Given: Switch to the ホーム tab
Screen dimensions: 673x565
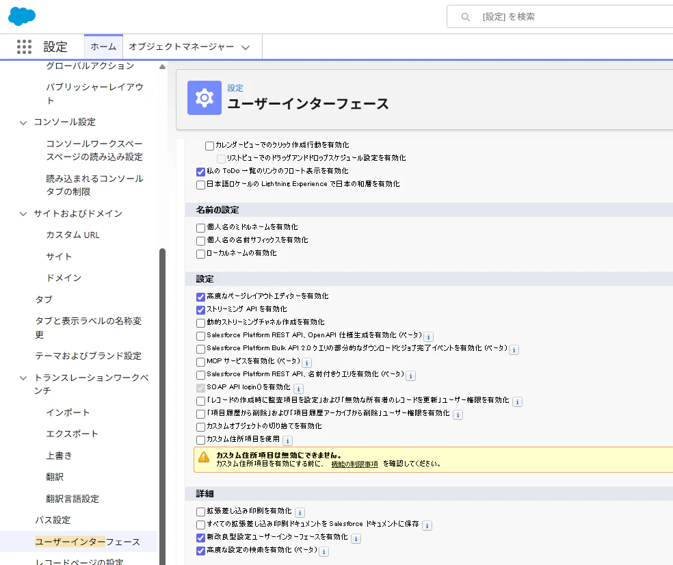Looking at the screenshot, I should point(103,47).
